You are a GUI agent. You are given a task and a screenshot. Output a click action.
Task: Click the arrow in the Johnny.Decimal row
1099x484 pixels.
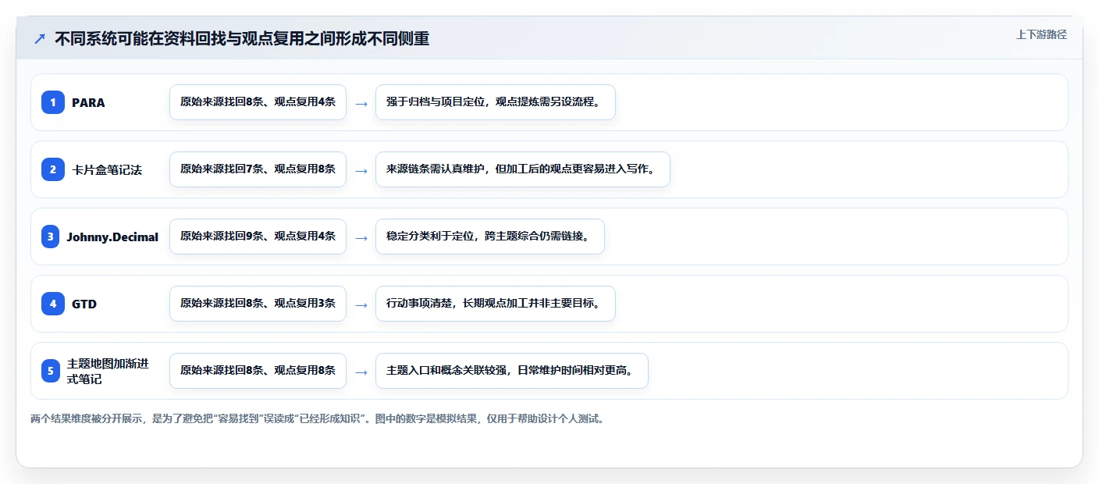pos(361,237)
